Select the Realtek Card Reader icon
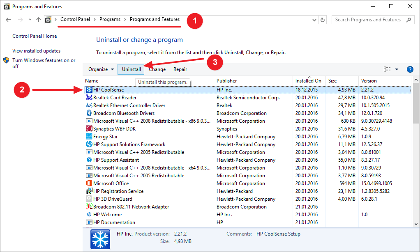The width and height of the screenshot is (420, 252). coord(89,98)
